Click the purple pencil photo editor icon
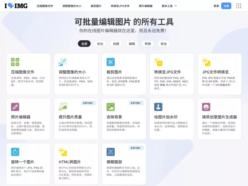Screen dimensions: 248x186 tap(15, 107)
